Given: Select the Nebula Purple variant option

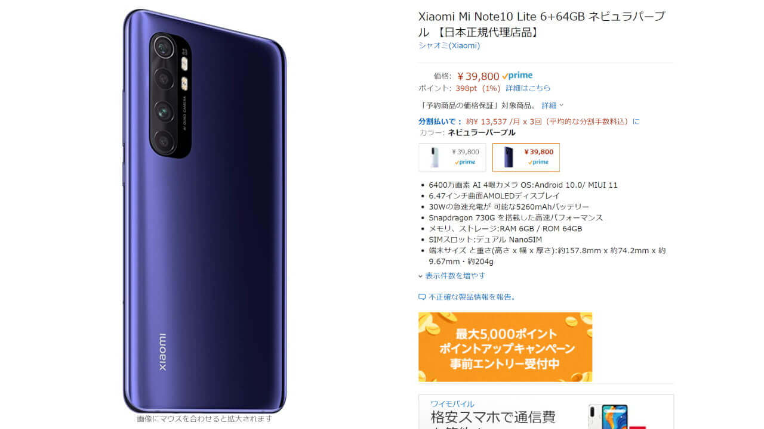Looking at the screenshot, I should (526, 157).
